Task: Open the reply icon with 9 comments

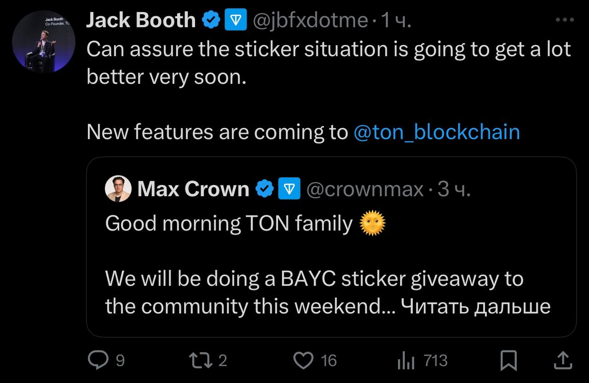Action: (x=98, y=360)
